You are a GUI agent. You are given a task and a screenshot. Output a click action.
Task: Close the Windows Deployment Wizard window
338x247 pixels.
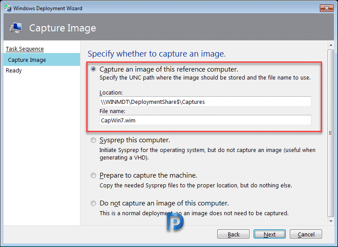pyautogui.click(x=326, y=8)
